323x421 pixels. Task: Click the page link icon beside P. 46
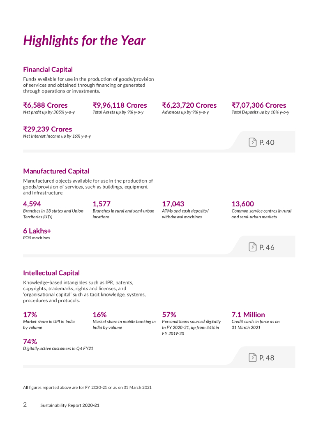(252, 247)
